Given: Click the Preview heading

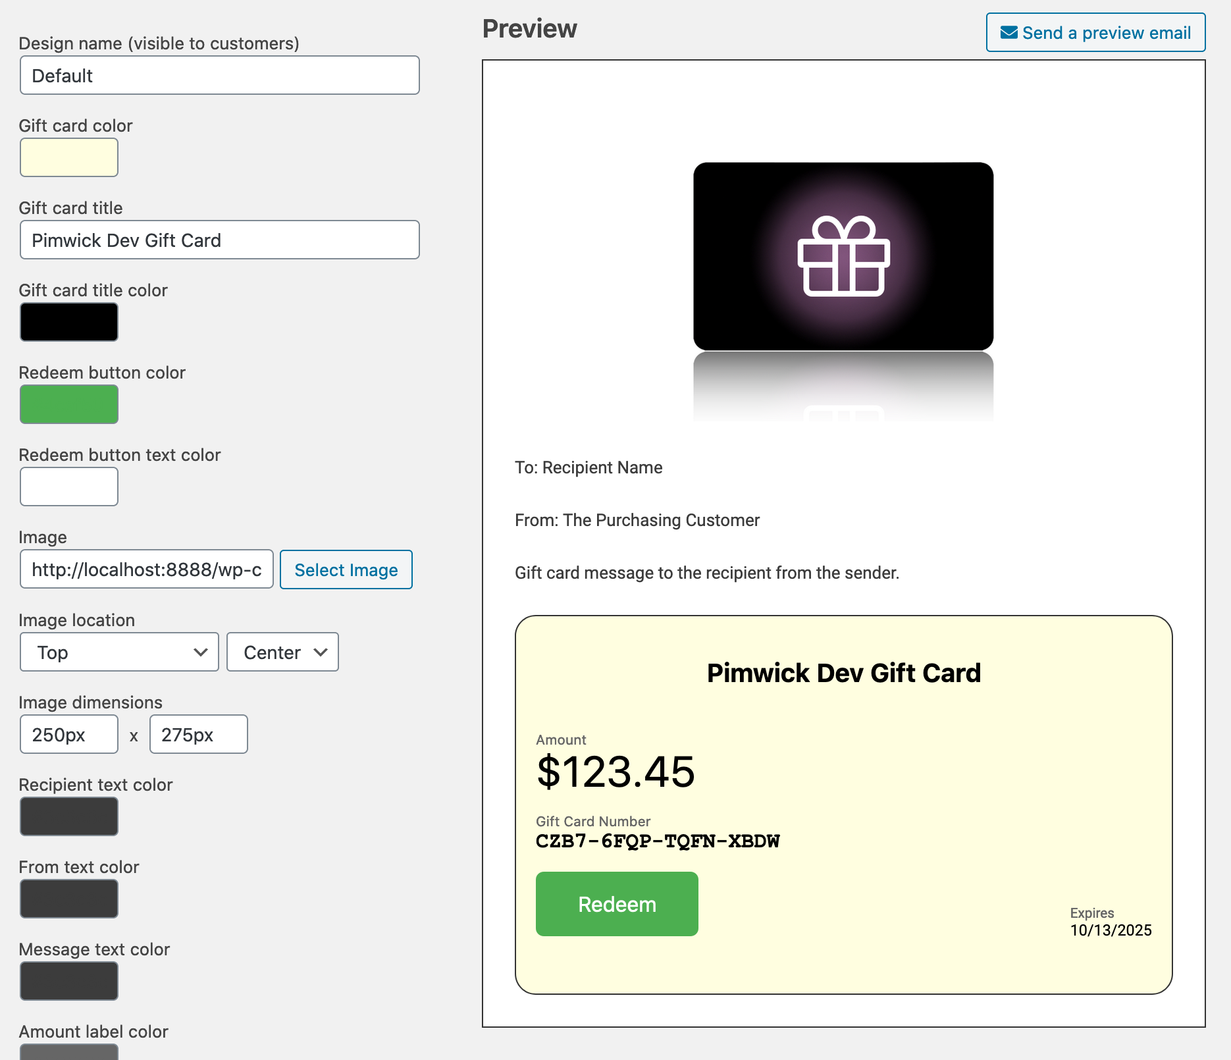Looking at the screenshot, I should click(x=530, y=29).
